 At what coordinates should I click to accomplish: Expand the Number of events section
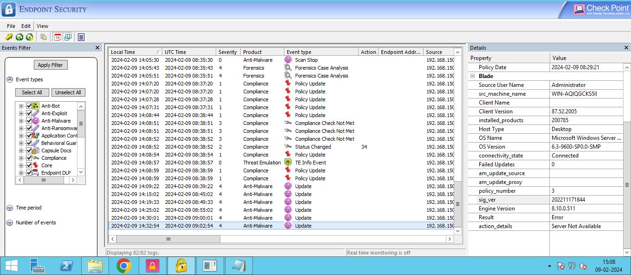(10, 223)
